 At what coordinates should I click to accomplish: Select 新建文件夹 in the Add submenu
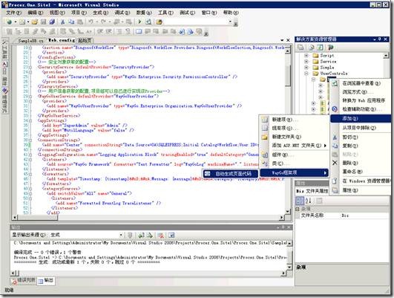coord(294,137)
